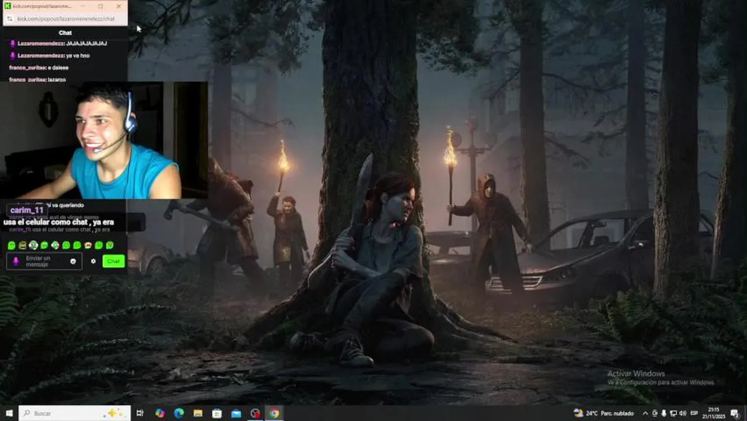Click username on 'ya va hno' message
The image size is (747, 421).
click(x=40, y=55)
